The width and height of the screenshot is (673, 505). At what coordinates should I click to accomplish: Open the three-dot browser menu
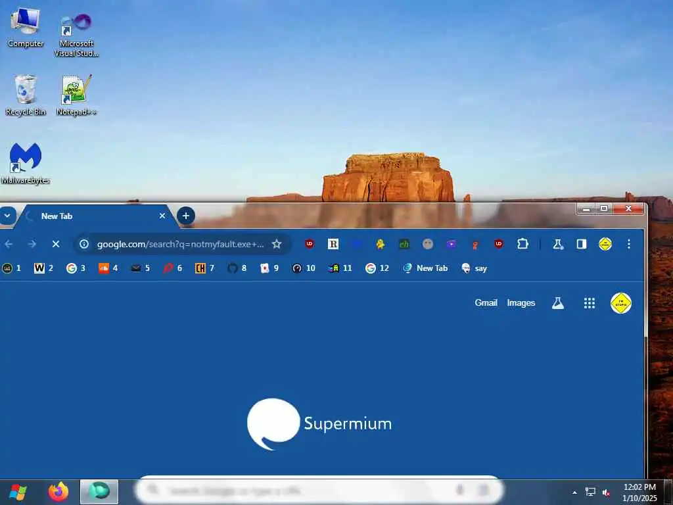click(x=629, y=244)
